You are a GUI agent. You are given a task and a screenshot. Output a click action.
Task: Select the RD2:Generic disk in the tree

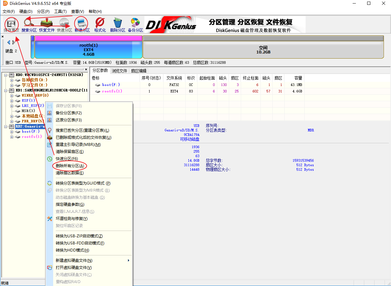click(x=30, y=127)
